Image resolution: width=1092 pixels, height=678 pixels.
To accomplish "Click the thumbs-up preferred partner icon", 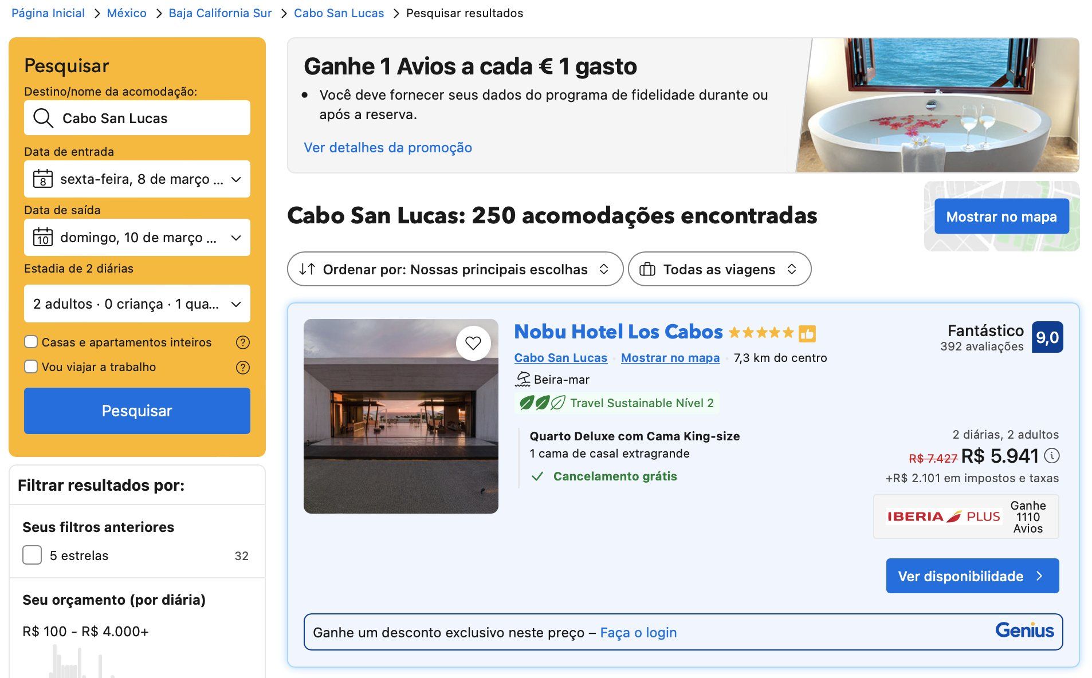I will 807,333.
